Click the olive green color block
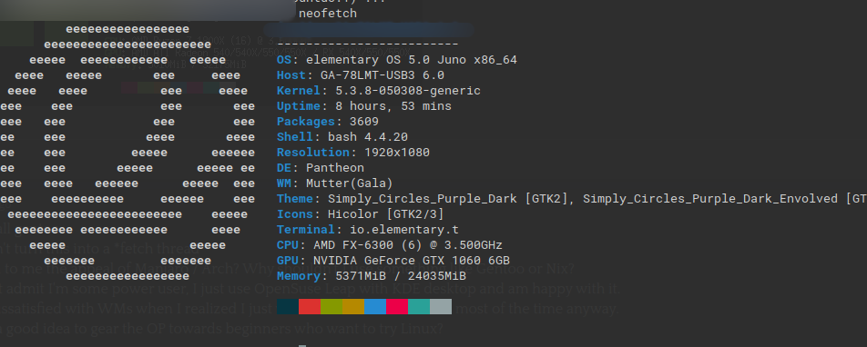Screen dimensions: 867x347 click(331, 307)
